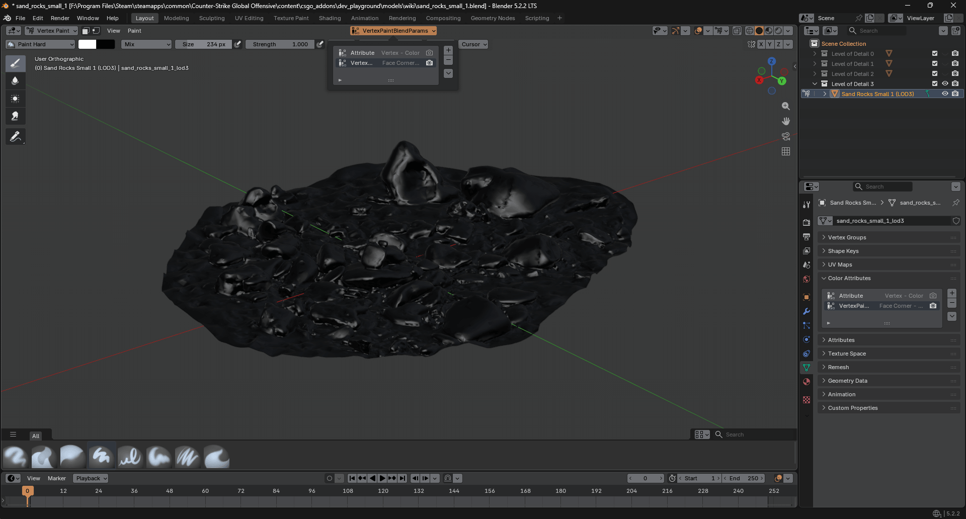Open the Render properties camera tab
This screenshot has width=966, height=519.
coord(807,222)
